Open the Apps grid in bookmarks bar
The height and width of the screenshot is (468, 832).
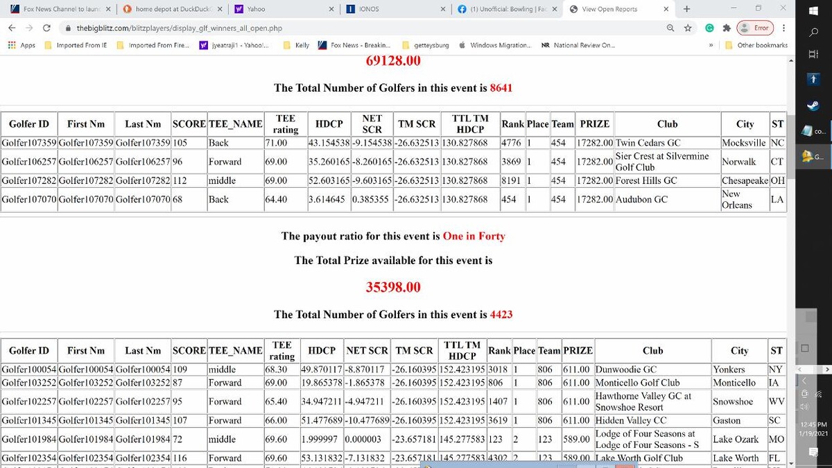21,45
